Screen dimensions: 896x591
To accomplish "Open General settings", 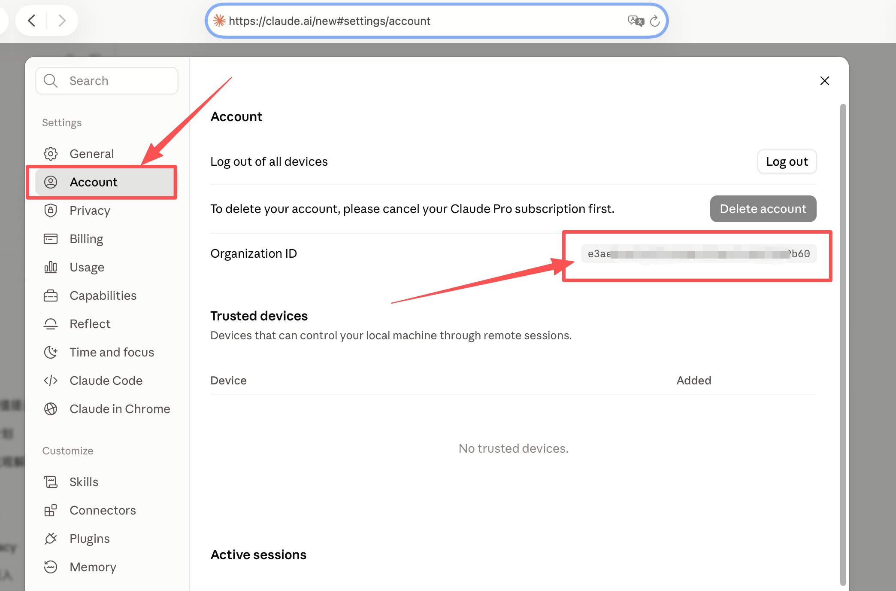I will [x=106, y=154].
